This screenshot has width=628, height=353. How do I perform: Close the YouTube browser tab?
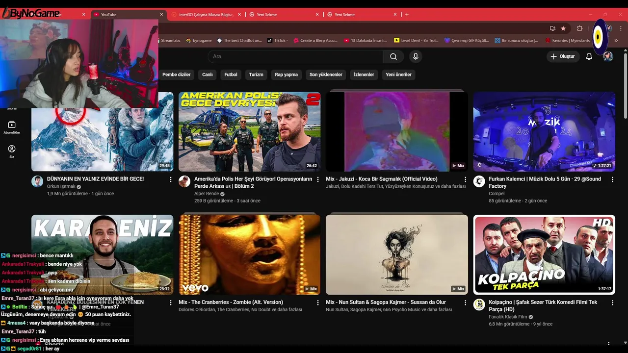pyautogui.click(x=161, y=14)
